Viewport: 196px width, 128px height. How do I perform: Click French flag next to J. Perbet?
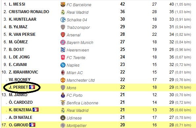pos(32,87)
